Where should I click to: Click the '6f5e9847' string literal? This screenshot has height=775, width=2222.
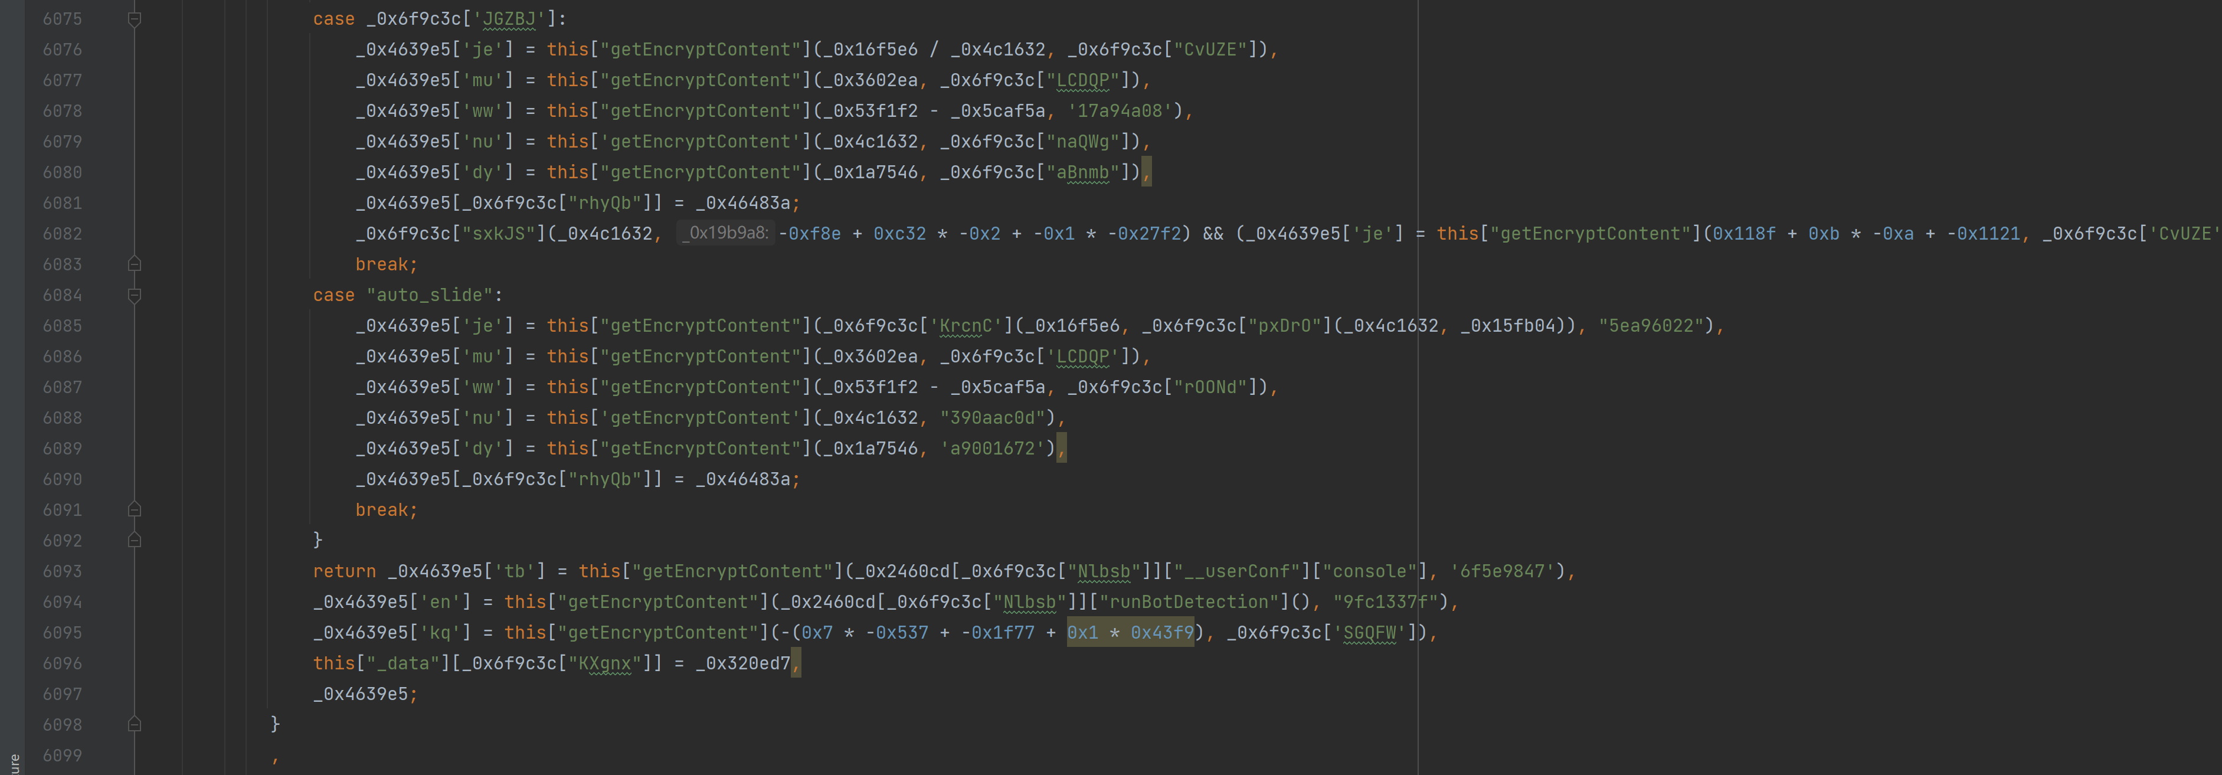pyautogui.click(x=1503, y=571)
